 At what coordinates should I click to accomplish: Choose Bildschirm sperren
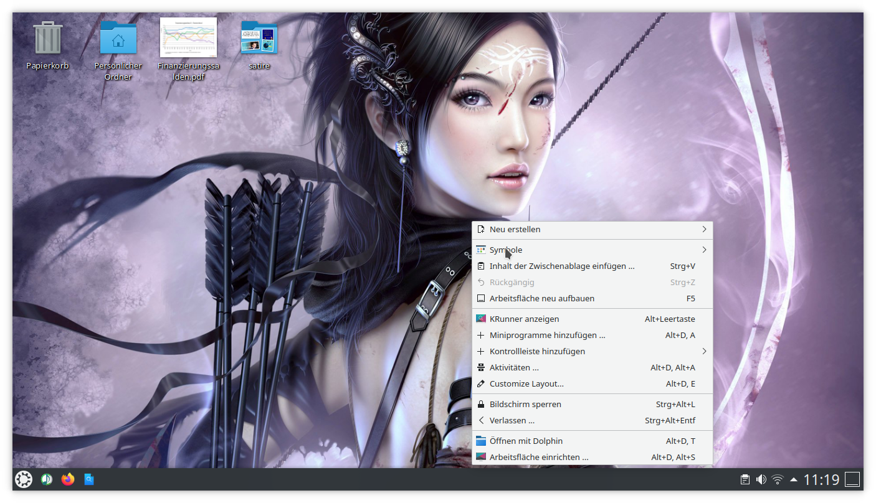coord(592,404)
